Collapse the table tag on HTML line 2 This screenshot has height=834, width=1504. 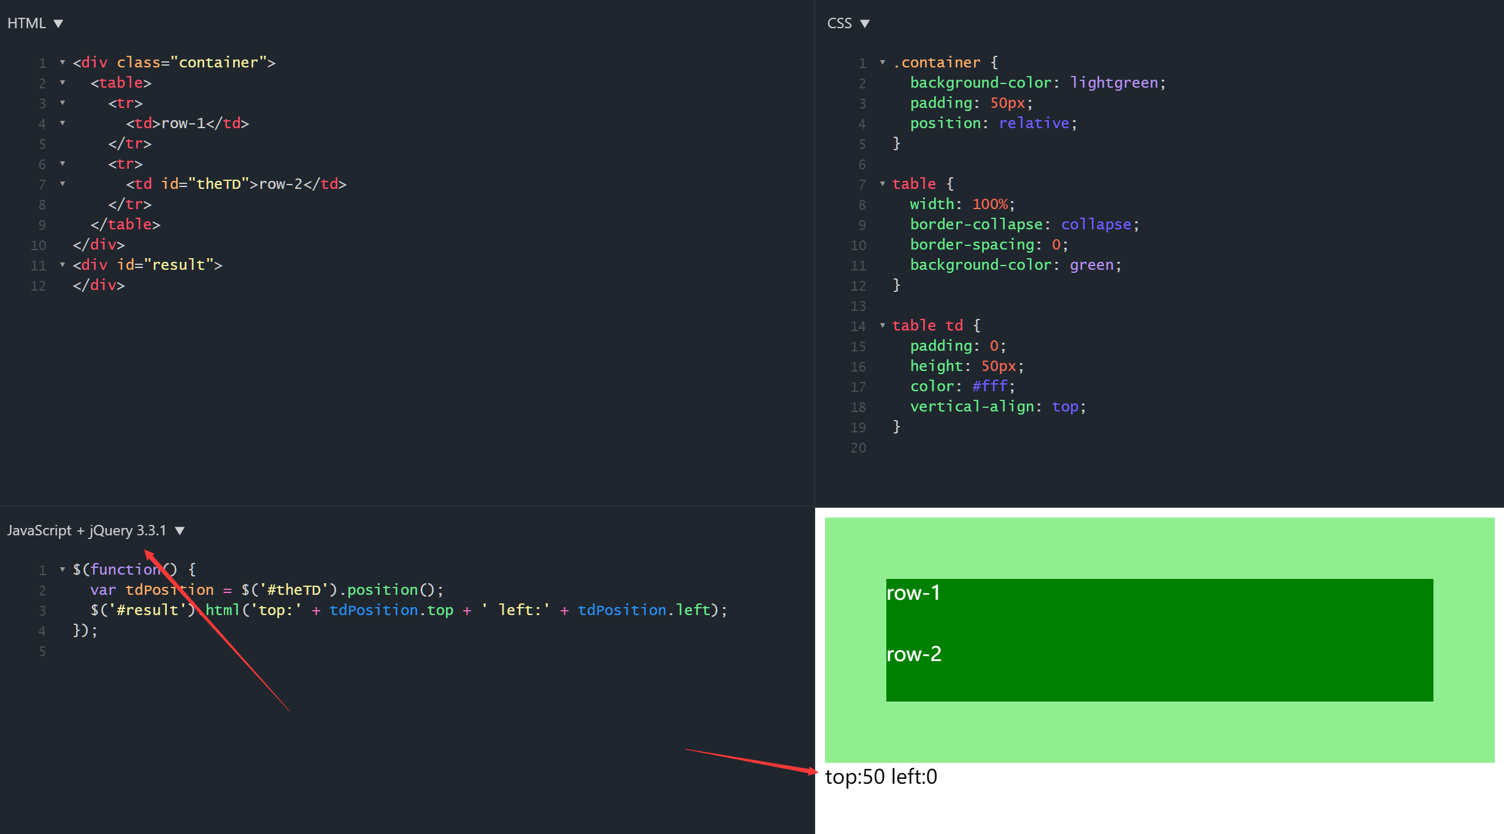(63, 83)
